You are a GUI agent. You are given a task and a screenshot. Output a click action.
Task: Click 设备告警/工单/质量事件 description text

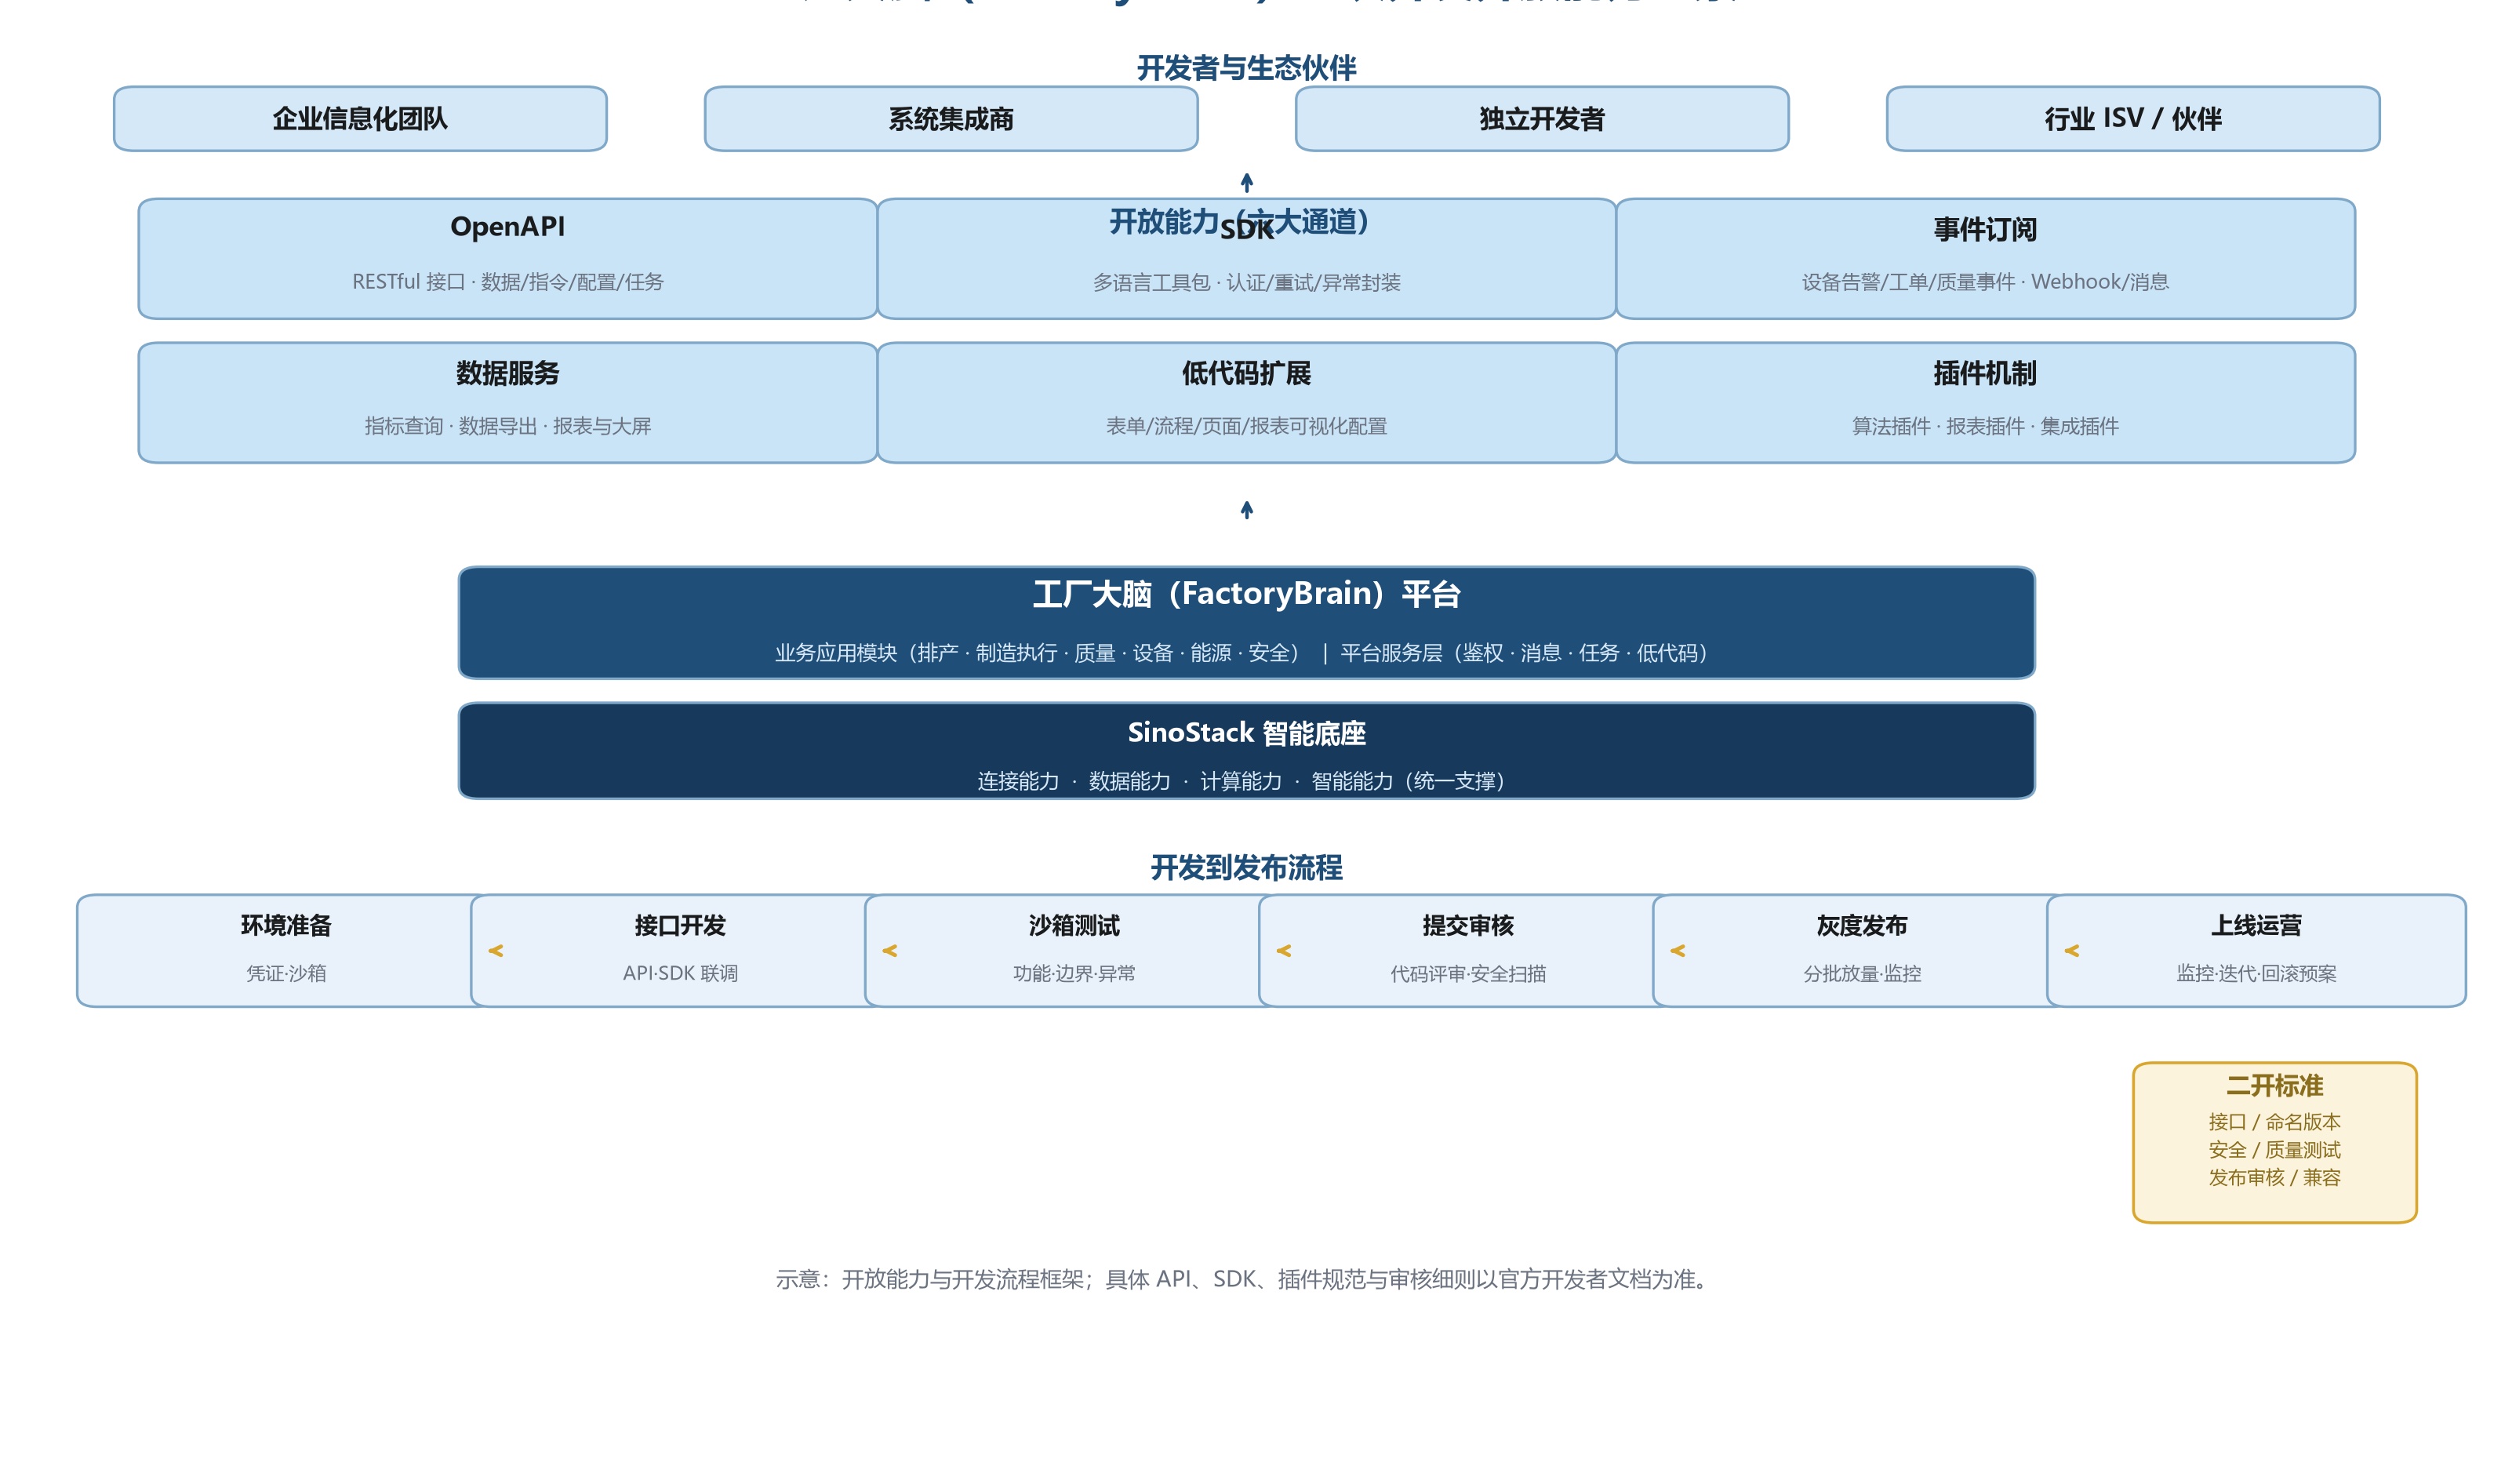coord(1985,282)
